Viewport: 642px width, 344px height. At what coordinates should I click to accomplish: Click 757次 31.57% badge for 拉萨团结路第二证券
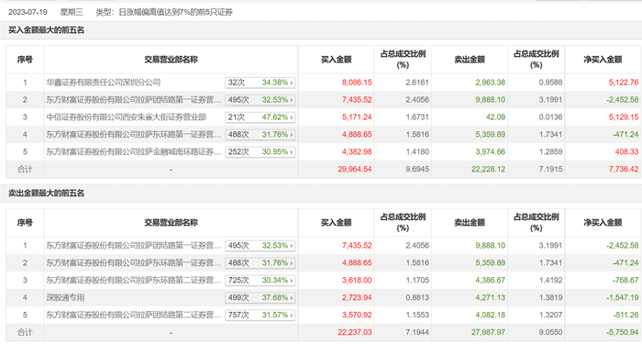coord(260,315)
